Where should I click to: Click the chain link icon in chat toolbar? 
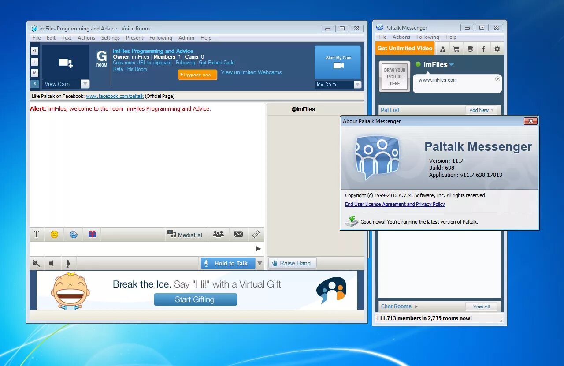click(256, 234)
